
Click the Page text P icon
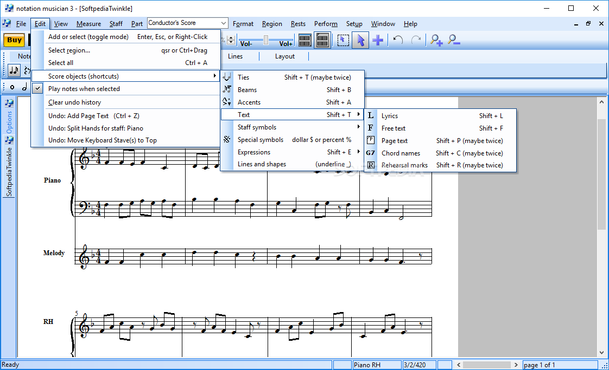tap(371, 140)
